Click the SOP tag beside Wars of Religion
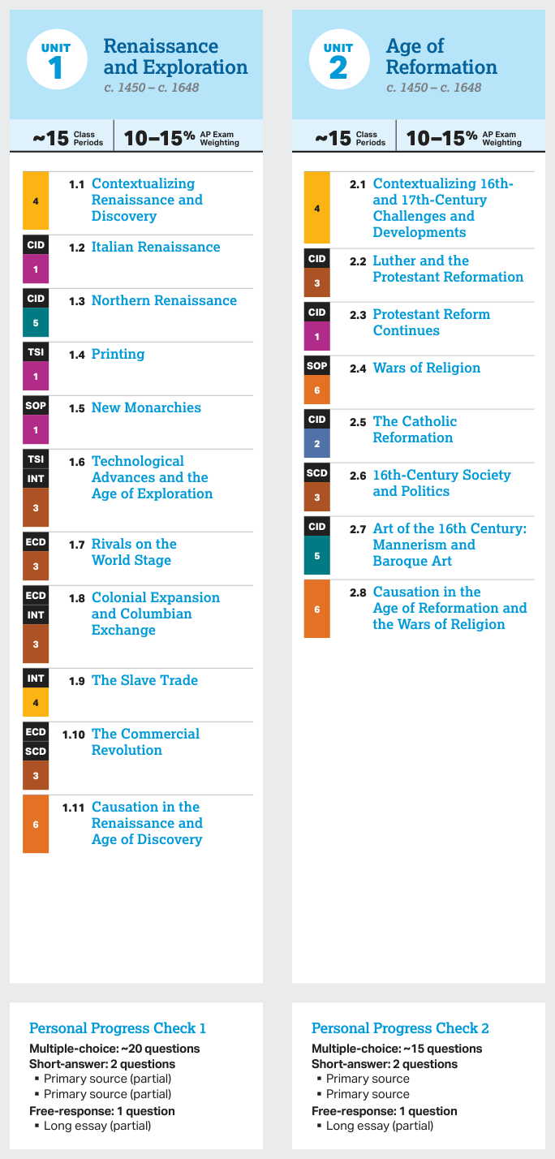The height and width of the screenshot is (1159, 555). click(317, 366)
